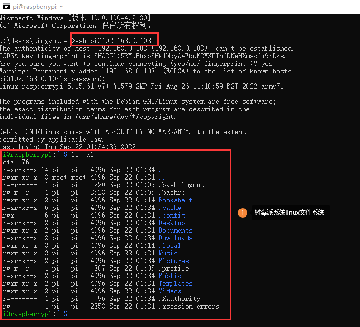360x327 pixels.
Task: Click the 'Warning: Permanently added' line
Action: point(147,71)
